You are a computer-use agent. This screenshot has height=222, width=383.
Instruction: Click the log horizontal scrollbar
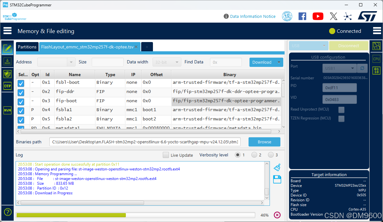coord(83,203)
